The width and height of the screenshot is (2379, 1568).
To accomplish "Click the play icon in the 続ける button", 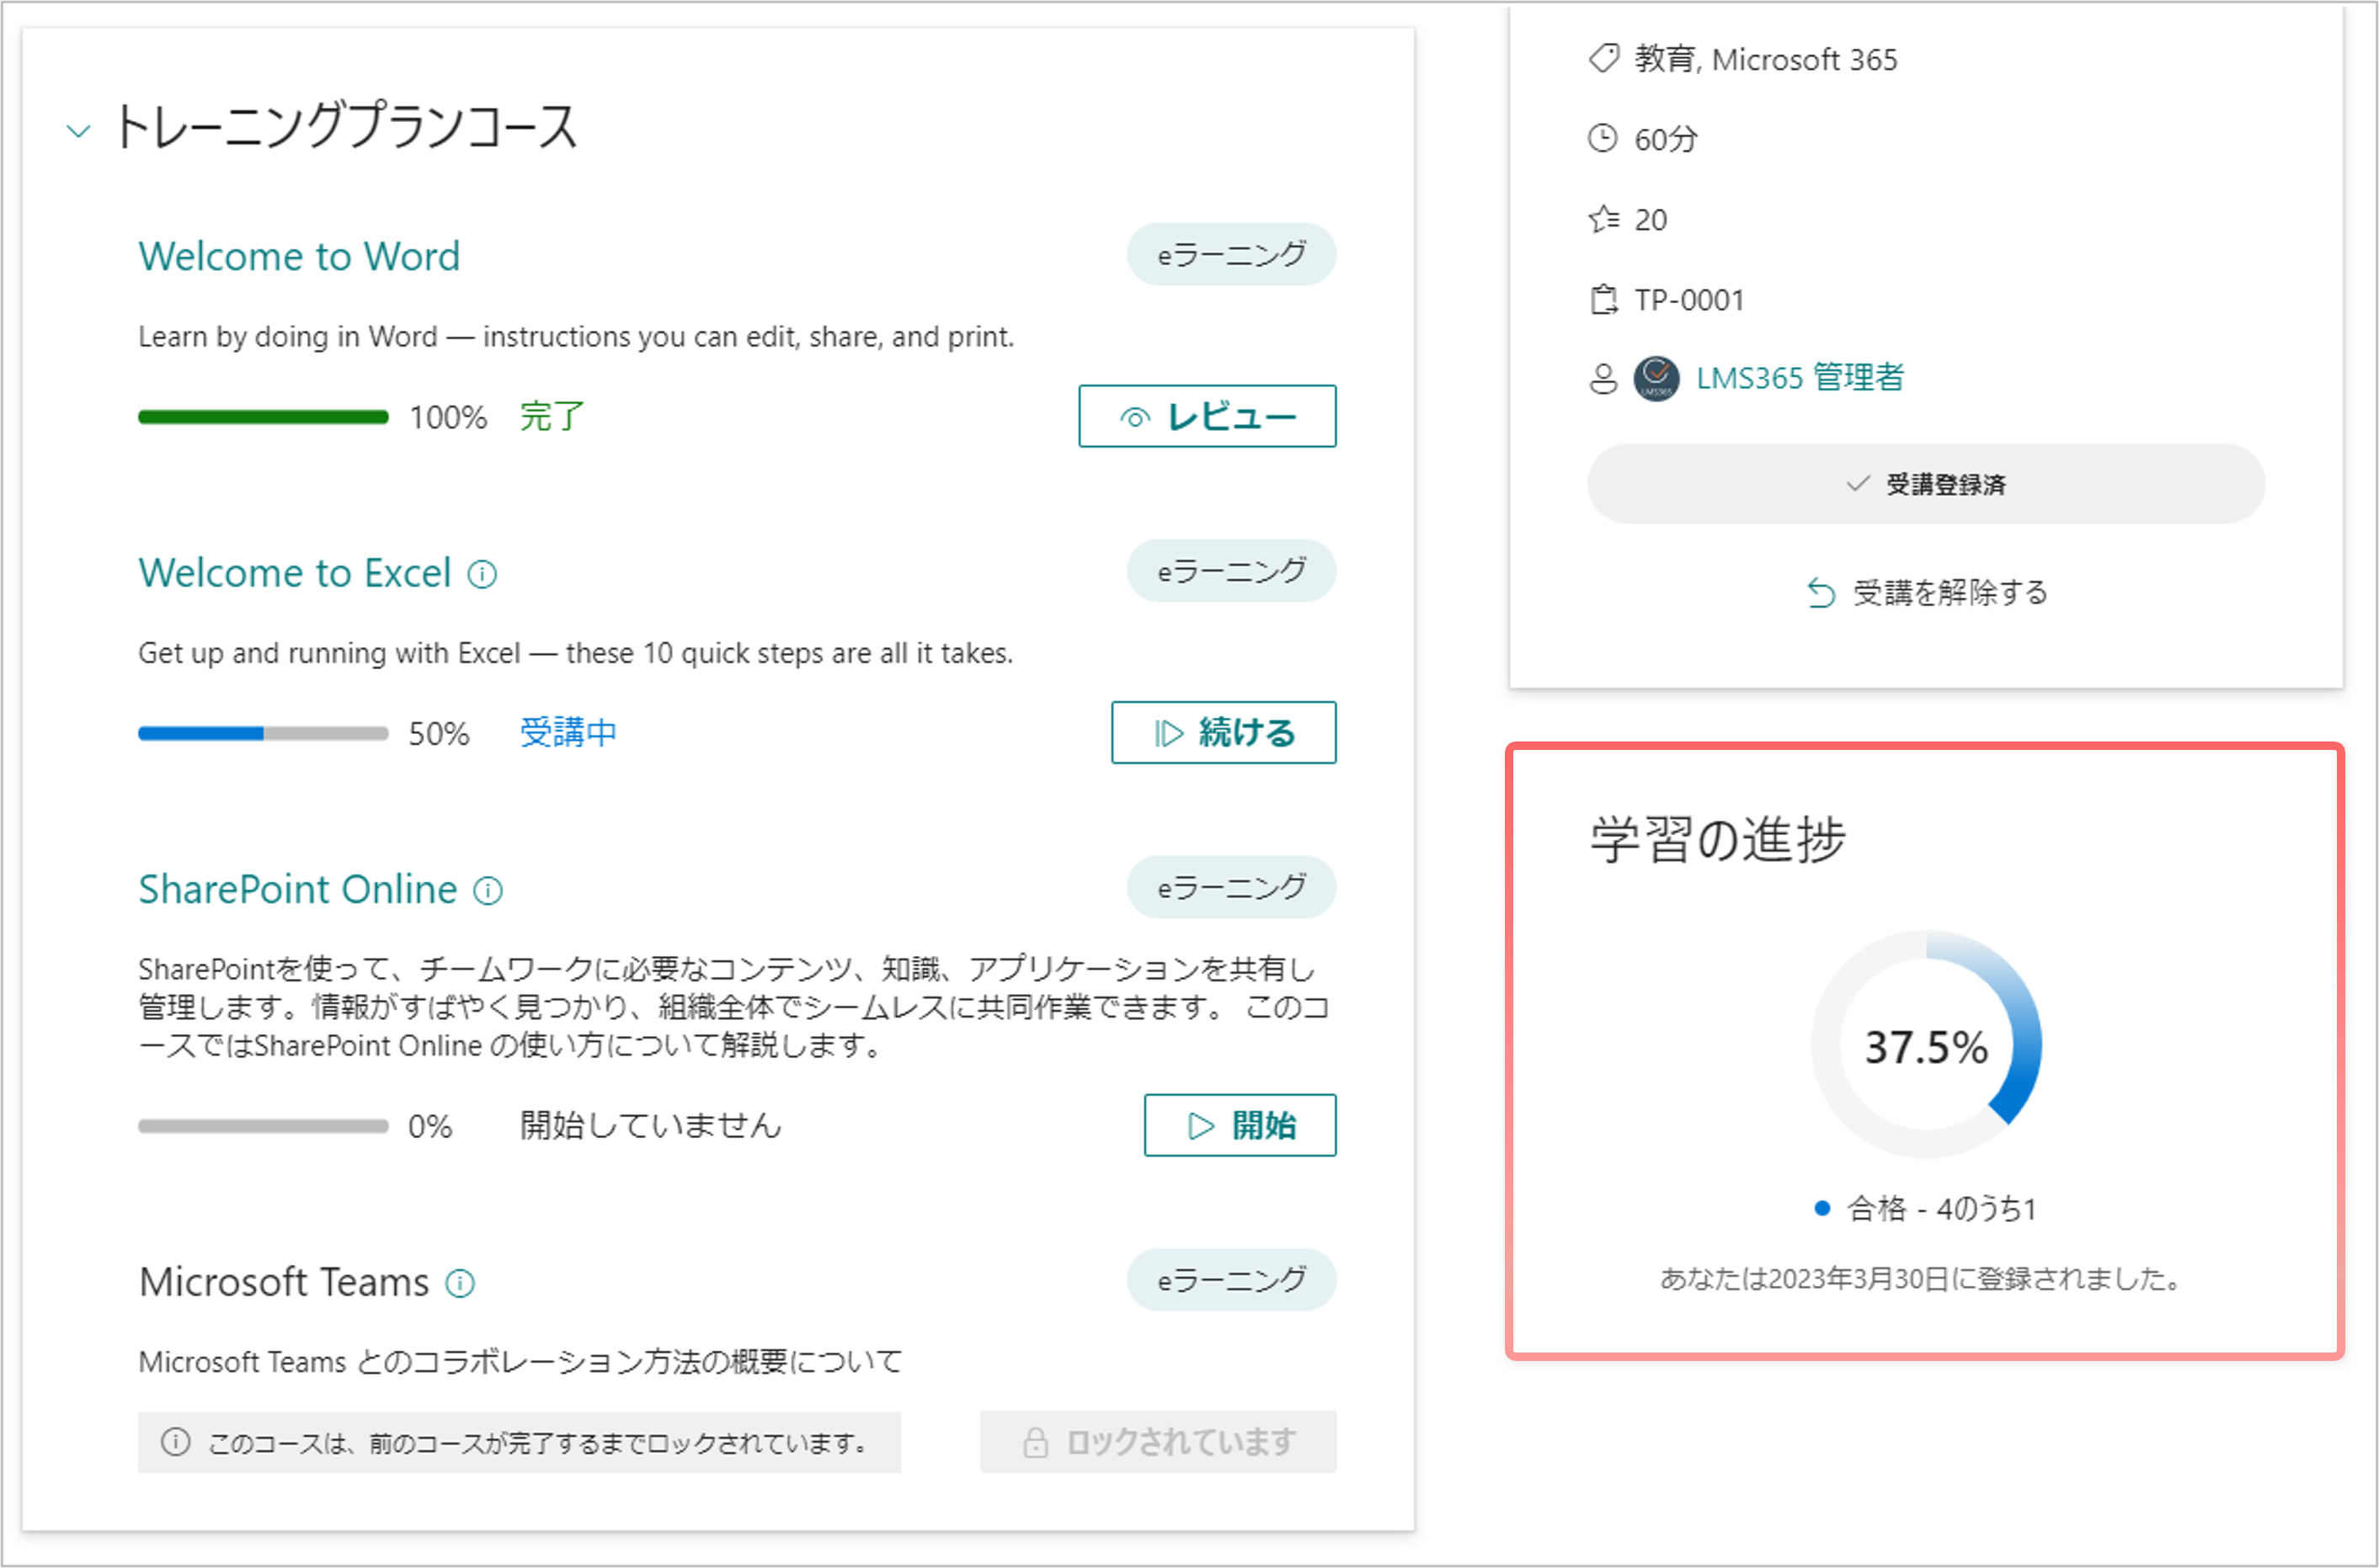I will [x=1169, y=734].
